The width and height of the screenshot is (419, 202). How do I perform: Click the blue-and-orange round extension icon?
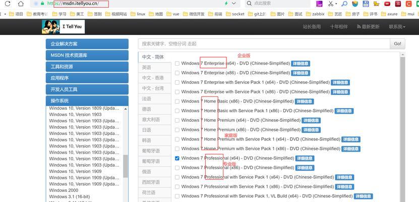coord(355,4)
